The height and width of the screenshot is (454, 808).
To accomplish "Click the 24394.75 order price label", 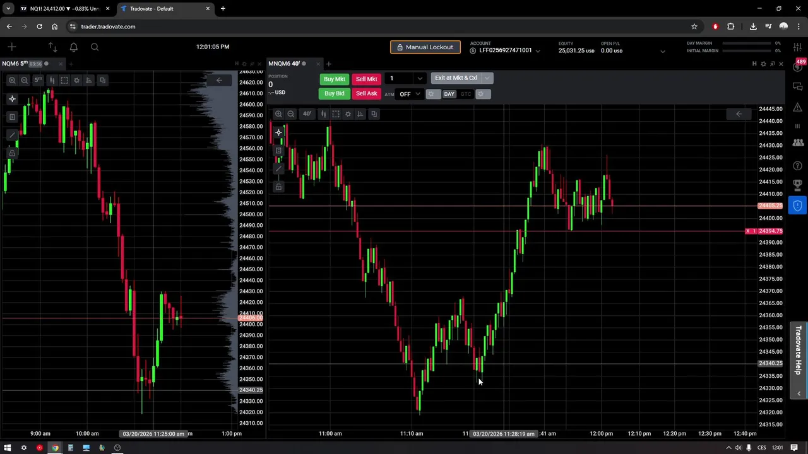I will click(770, 231).
